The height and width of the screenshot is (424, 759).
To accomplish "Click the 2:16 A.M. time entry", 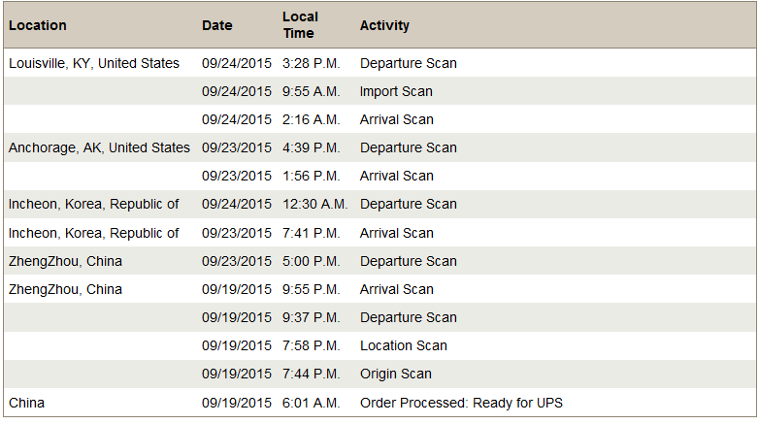I will pos(311,119).
